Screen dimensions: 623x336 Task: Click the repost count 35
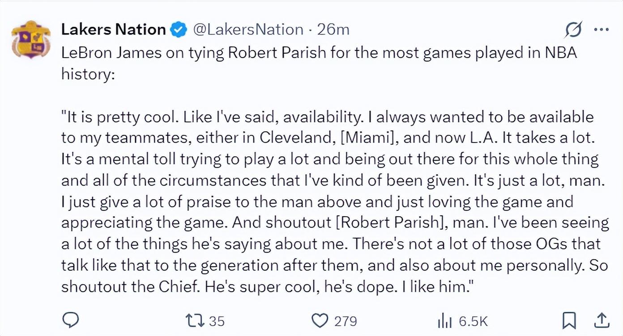[x=217, y=321]
